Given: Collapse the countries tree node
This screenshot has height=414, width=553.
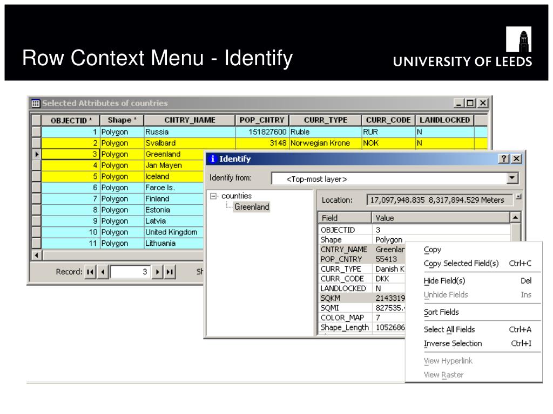Looking at the screenshot, I should tap(213, 196).
